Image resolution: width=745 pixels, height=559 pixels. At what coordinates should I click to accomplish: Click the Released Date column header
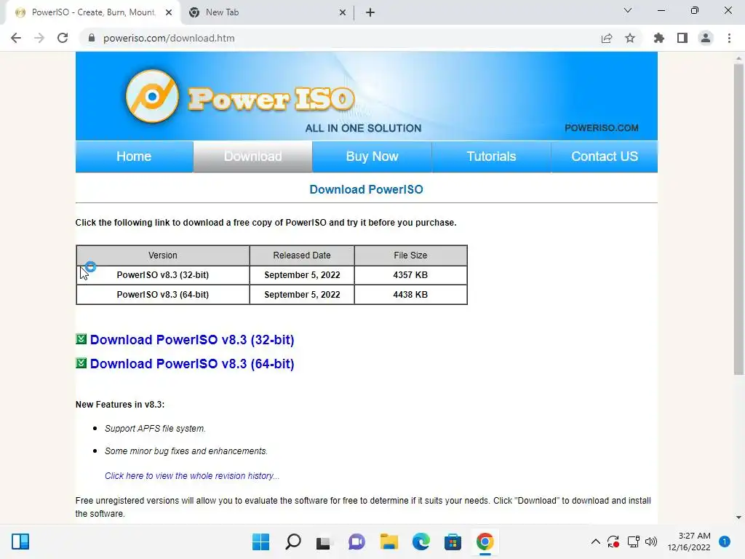[302, 255]
